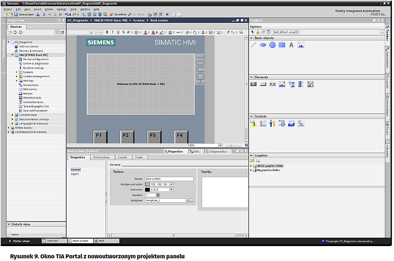The image size is (394, 261).
Task: Add the Alarm view control
Action: coord(254,124)
